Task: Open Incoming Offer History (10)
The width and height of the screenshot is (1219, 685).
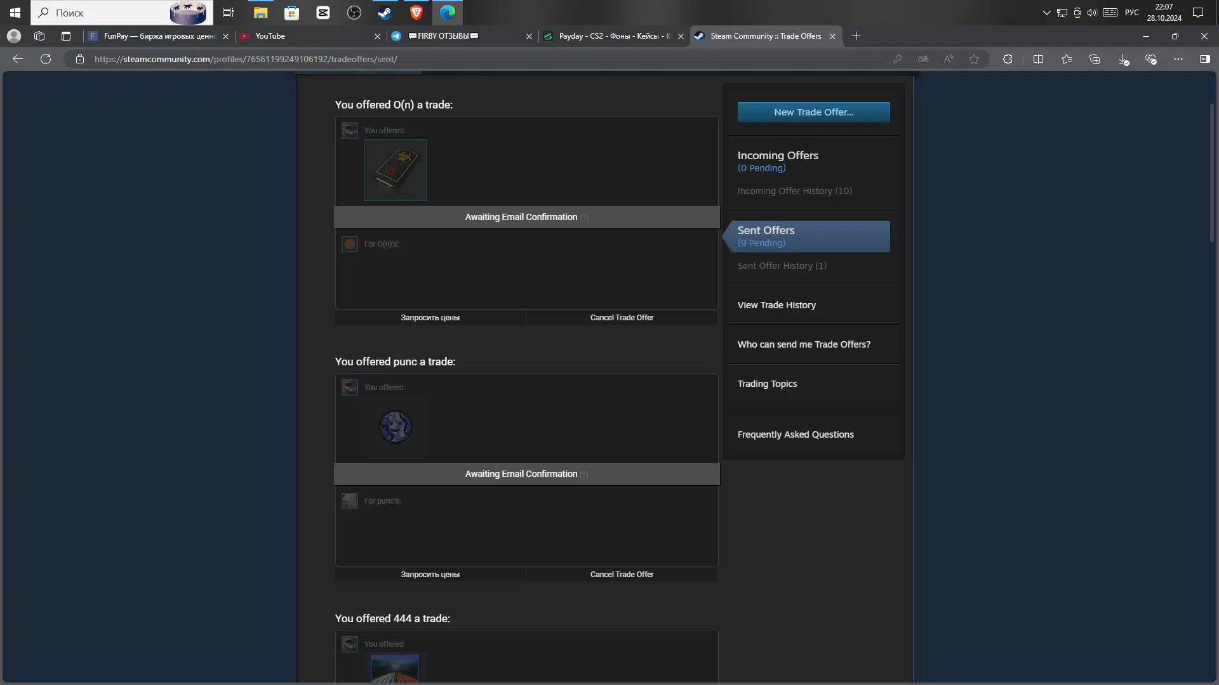Action: tap(794, 191)
